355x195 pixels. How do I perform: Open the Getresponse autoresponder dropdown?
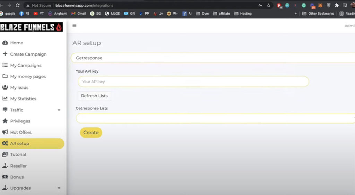(213, 58)
